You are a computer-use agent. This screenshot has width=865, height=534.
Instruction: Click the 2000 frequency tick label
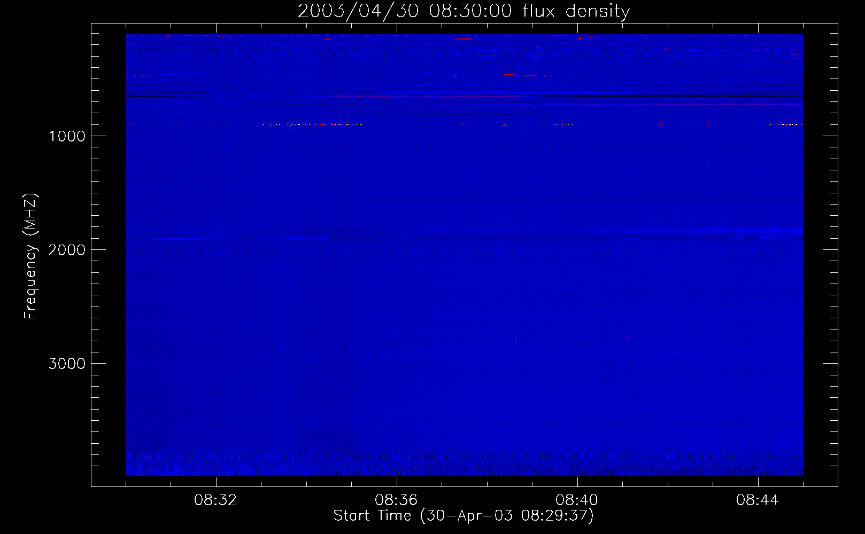click(x=67, y=250)
